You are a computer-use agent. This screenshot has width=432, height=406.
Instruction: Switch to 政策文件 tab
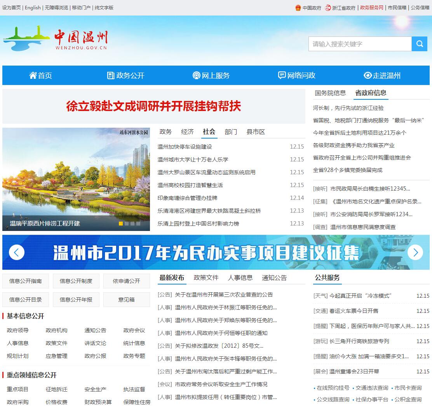[x=206, y=278]
